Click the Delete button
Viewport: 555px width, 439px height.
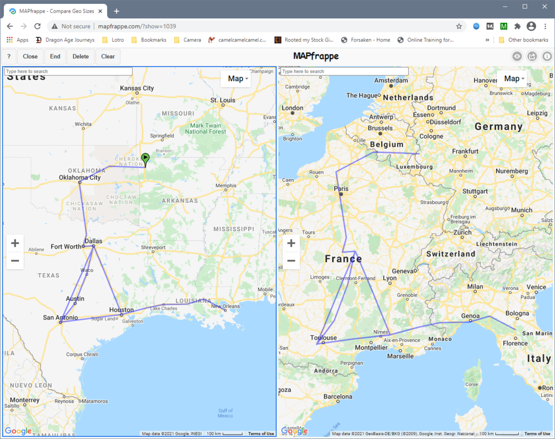[80, 57]
